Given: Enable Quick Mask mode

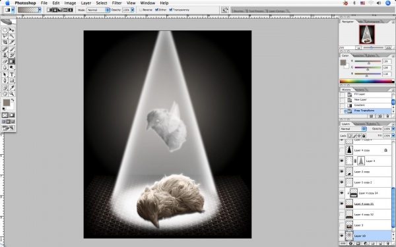Looking at the screenshot, I should coord(12,115).
